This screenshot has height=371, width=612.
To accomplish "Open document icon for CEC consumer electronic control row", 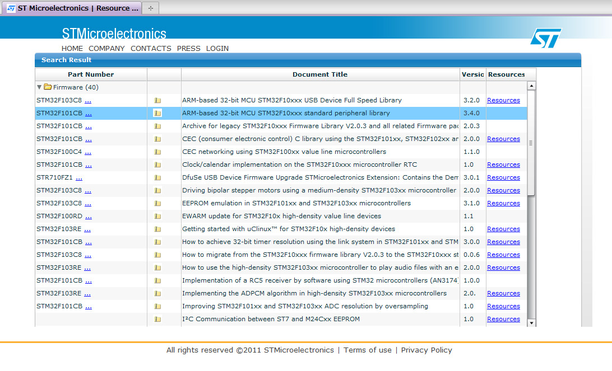I will [157, 139].
